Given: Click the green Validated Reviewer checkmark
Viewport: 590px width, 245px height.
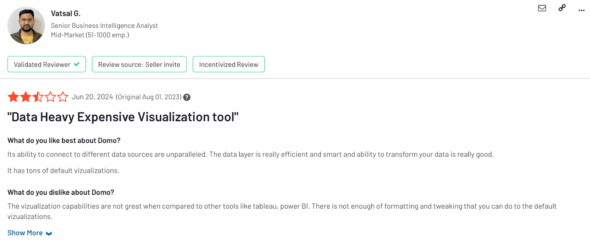Looking at the screenshot, I should [x=77, y=64].
